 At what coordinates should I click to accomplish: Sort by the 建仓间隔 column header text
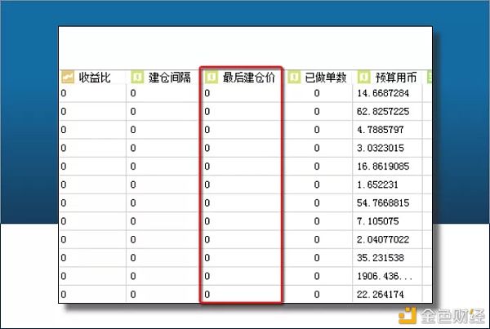[169, 78]
